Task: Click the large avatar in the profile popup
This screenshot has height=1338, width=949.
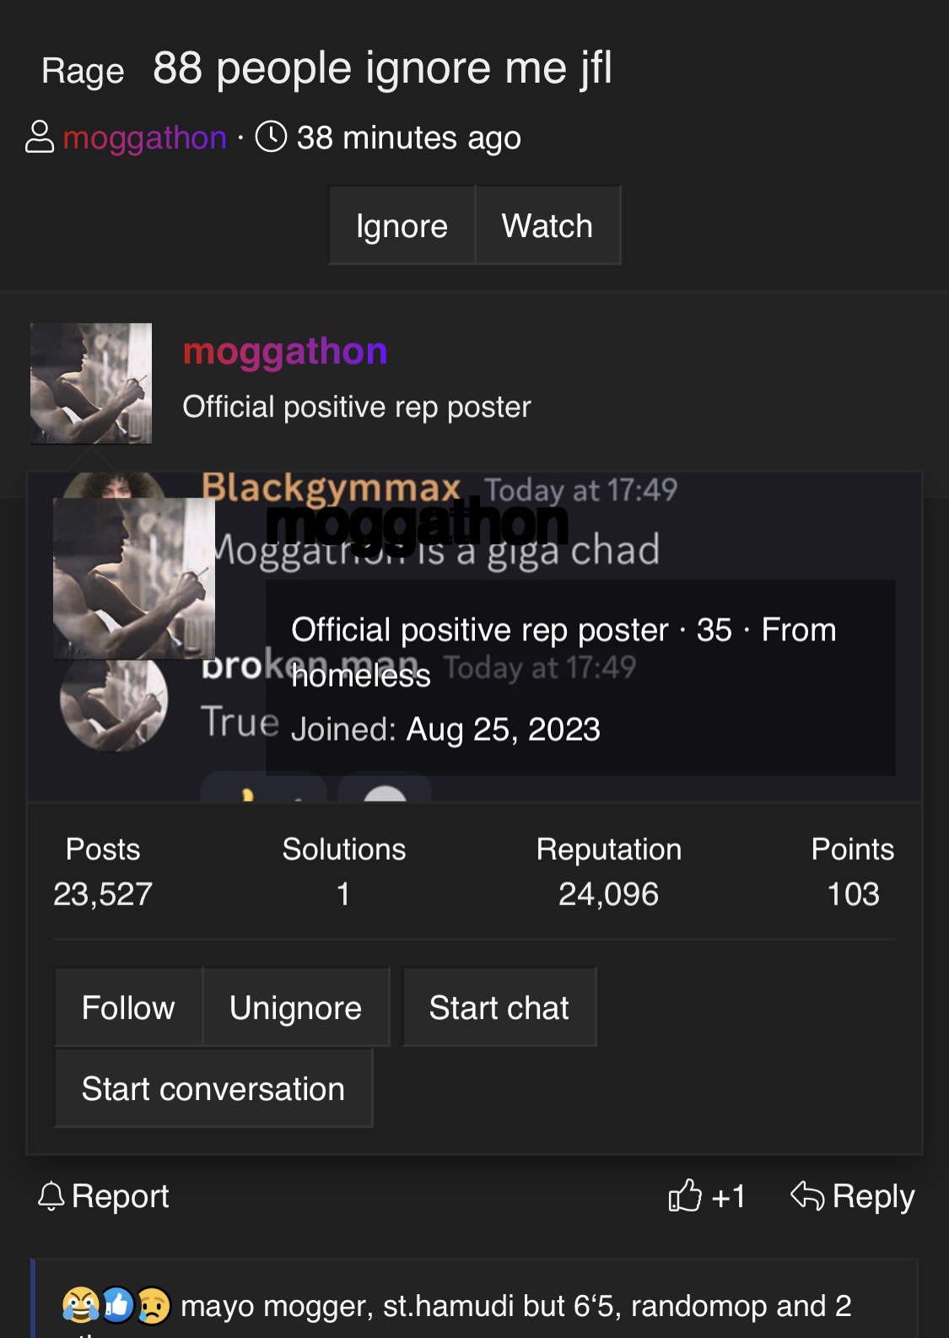Action: [x=134, y=579]
